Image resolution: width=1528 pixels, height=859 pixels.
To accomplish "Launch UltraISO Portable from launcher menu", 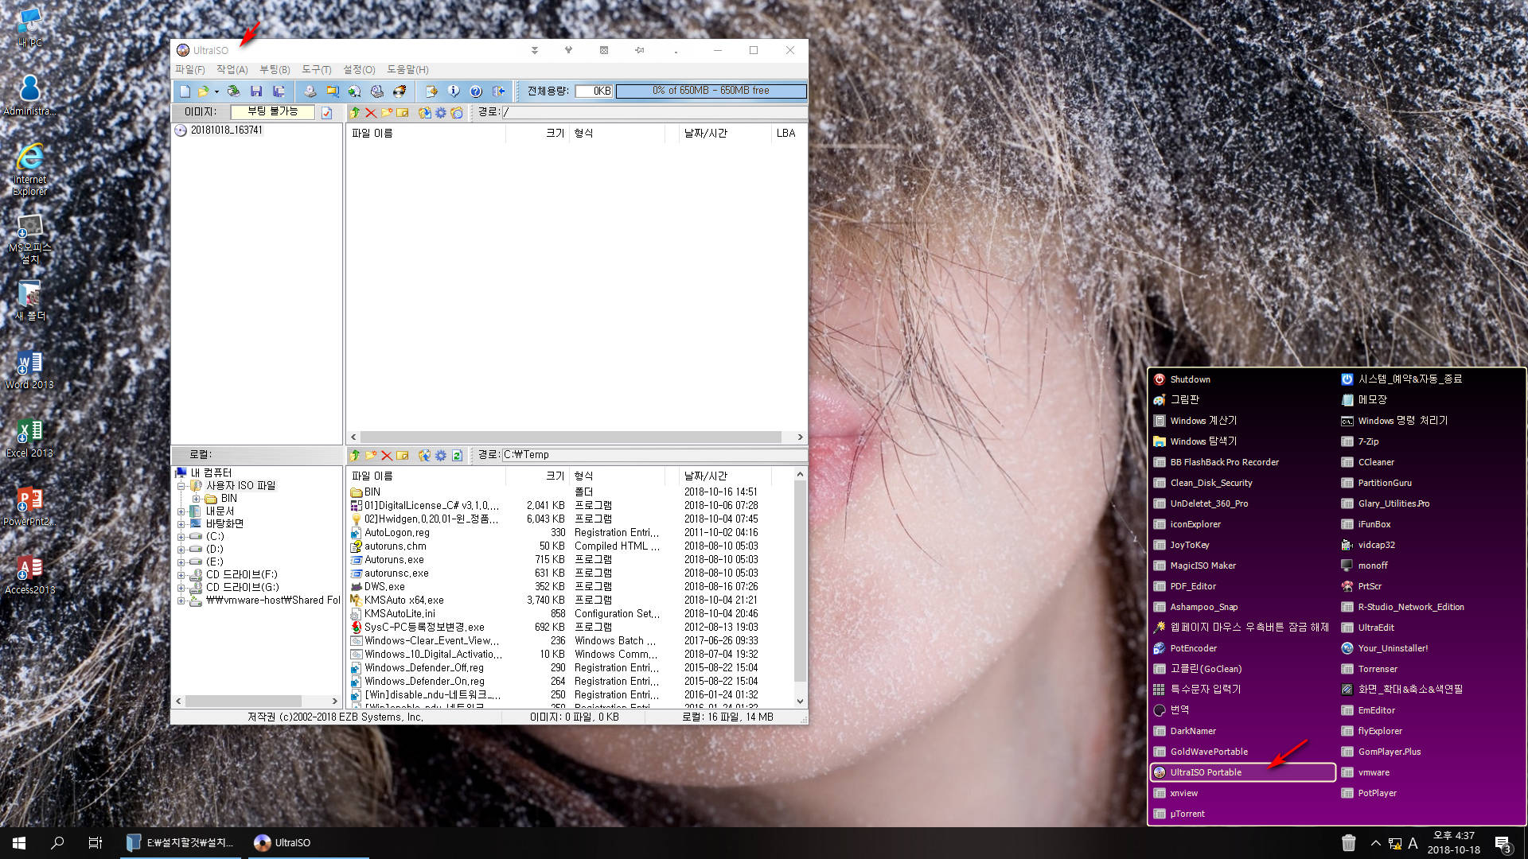I will (x=1242, y=772).
